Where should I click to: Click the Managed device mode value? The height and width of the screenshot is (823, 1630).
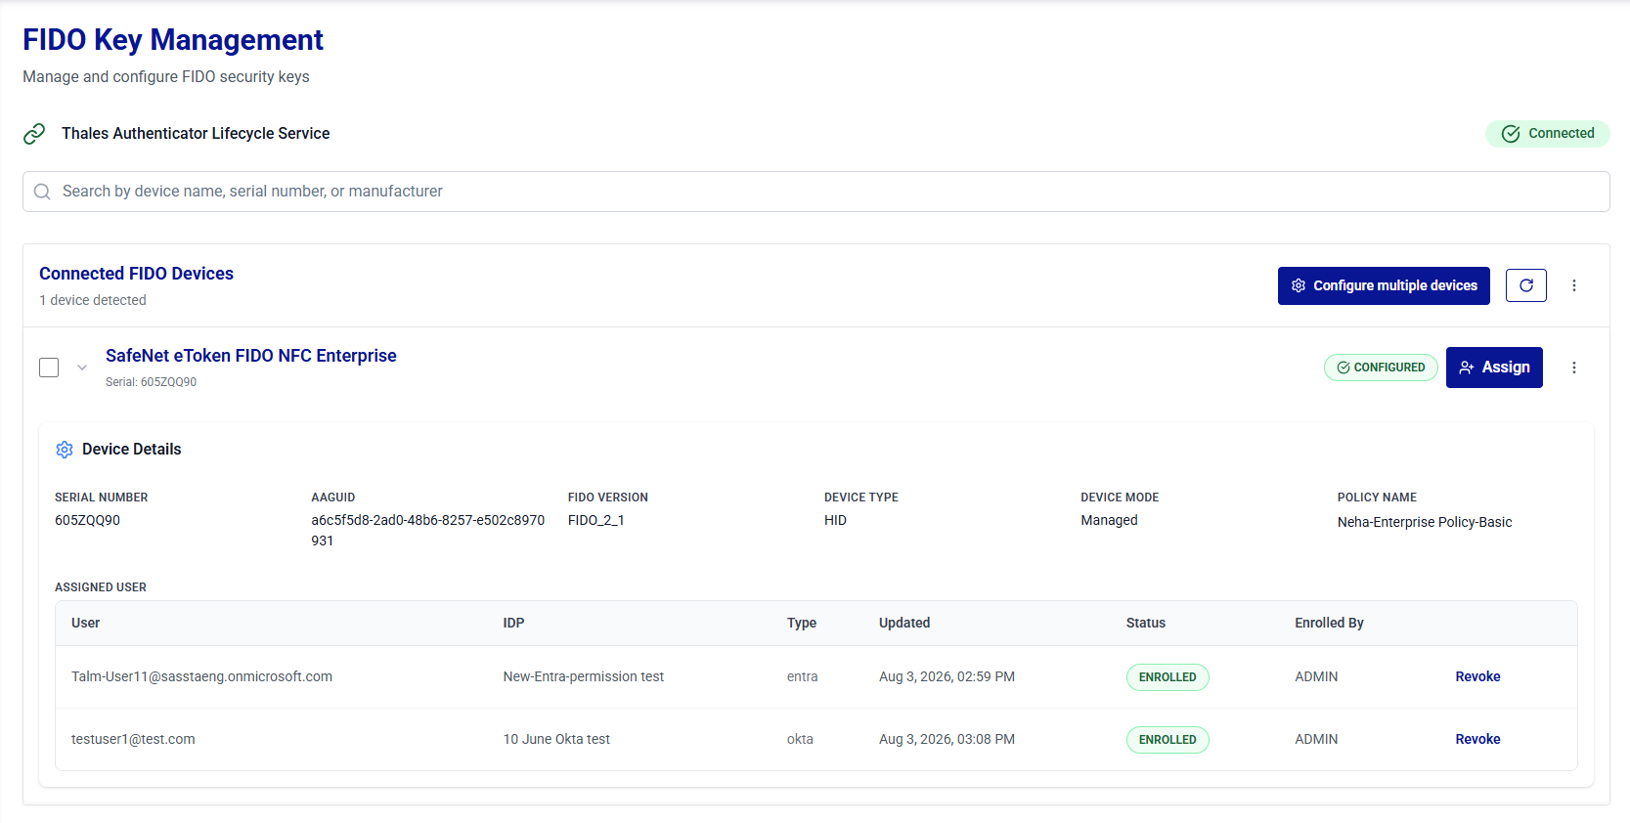[x=1109, y=520]
